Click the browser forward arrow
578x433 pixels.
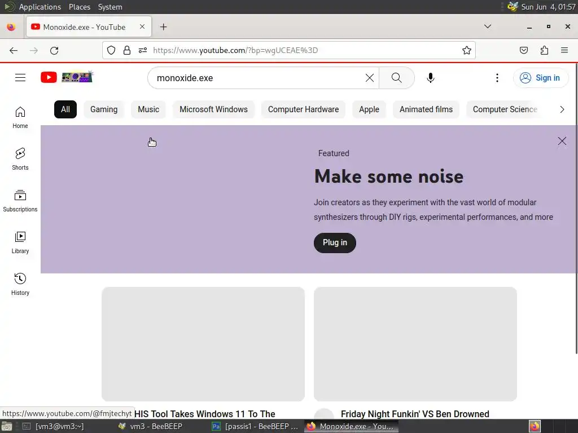[34, 50]
